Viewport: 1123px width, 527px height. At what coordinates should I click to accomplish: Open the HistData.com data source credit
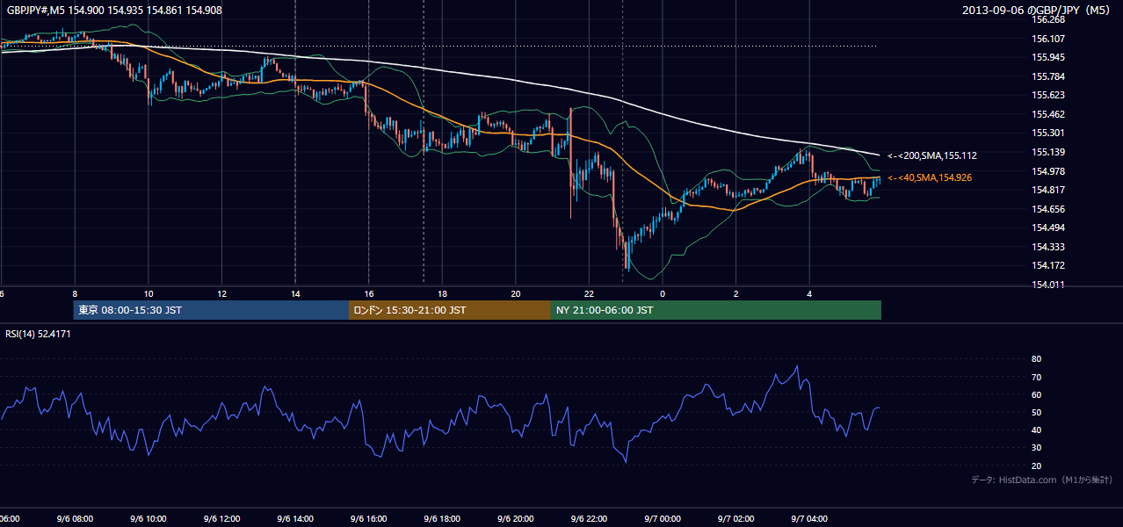click(x=1042, y=480)
